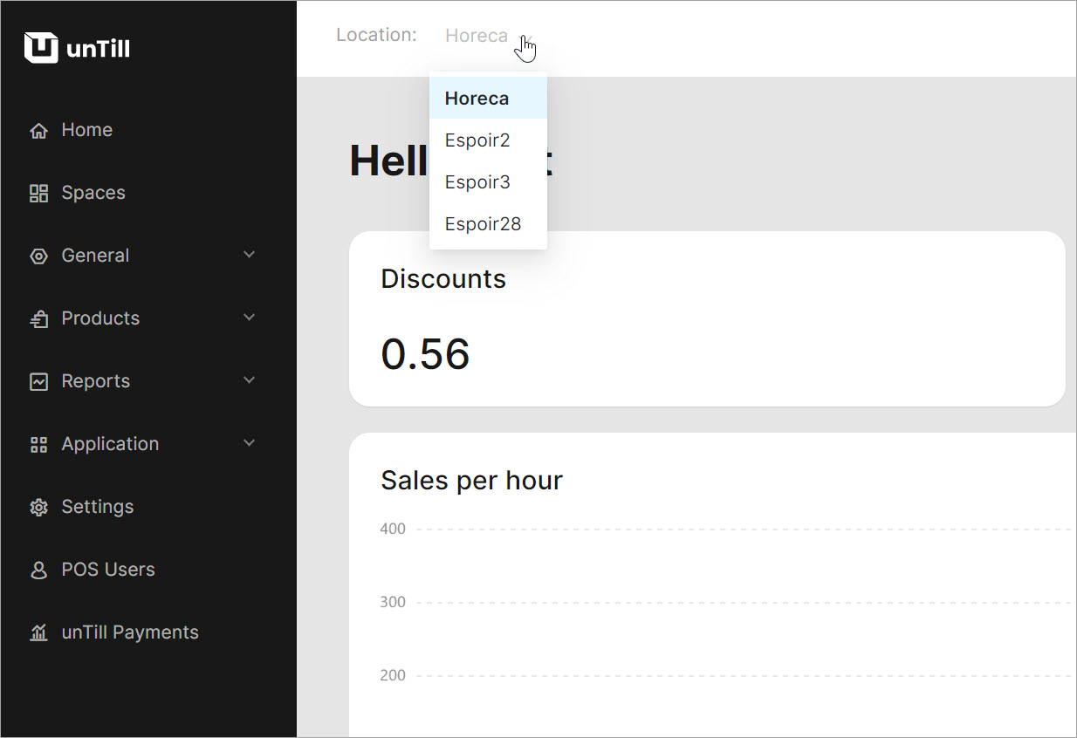Expand the Products submenu chevron

[249, 318]
